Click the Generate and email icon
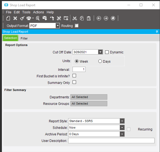This screenshot has height=152, width=160. (45, 19)
